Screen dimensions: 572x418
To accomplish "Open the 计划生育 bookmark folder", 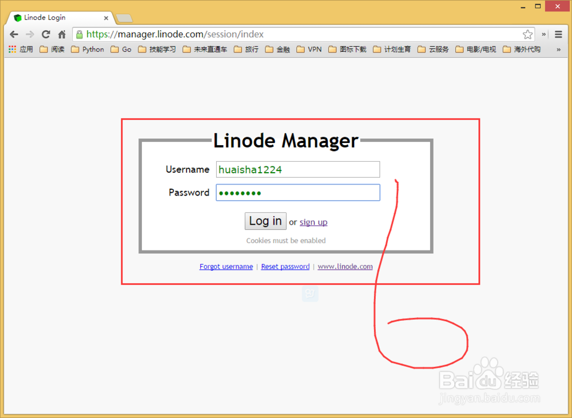I will point(392,49).
